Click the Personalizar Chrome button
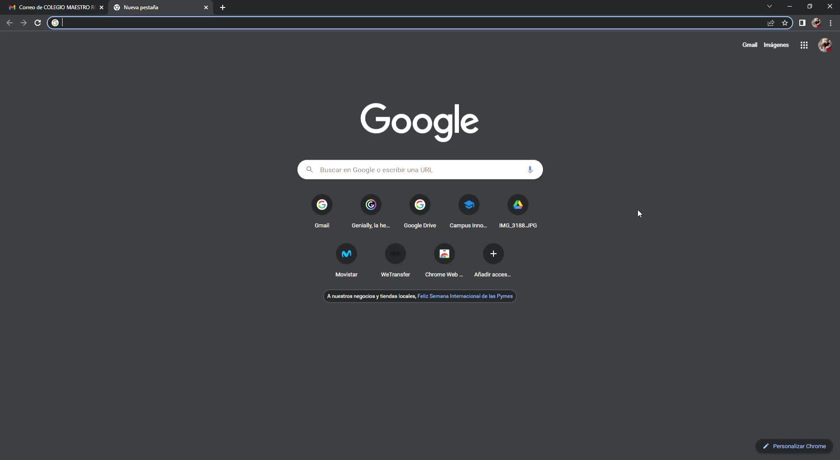 pyautogui.click(x=794, y=446)
